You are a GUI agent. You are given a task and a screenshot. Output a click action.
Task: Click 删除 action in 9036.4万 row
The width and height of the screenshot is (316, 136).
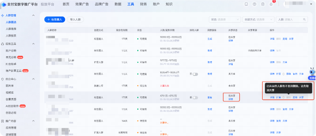coord(289,74)
